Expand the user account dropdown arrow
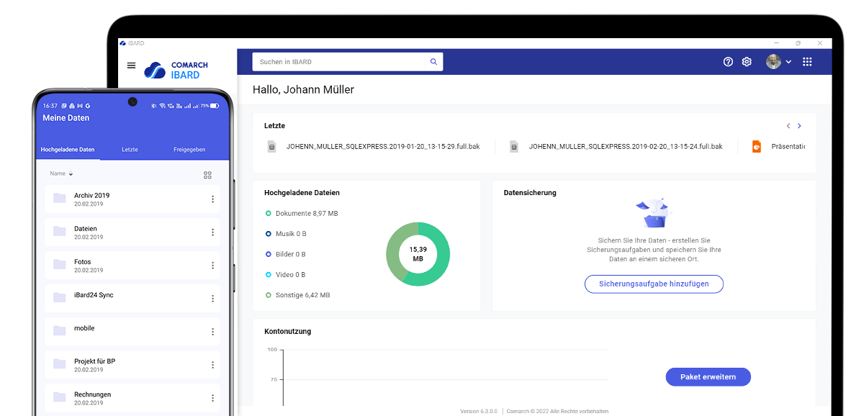 788,62
